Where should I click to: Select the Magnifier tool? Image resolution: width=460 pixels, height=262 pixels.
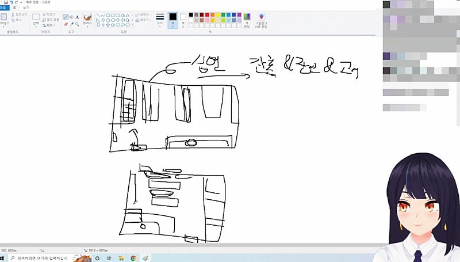pos(77,24)
